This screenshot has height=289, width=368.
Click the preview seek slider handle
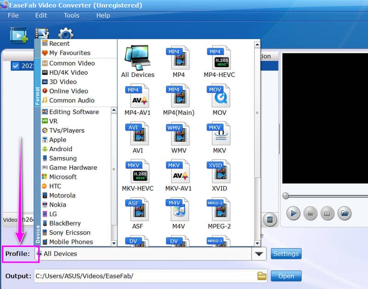pos(285,195)
